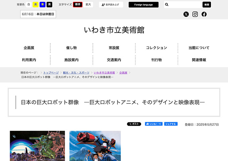Open the Foreign language button

coord(144,5)
